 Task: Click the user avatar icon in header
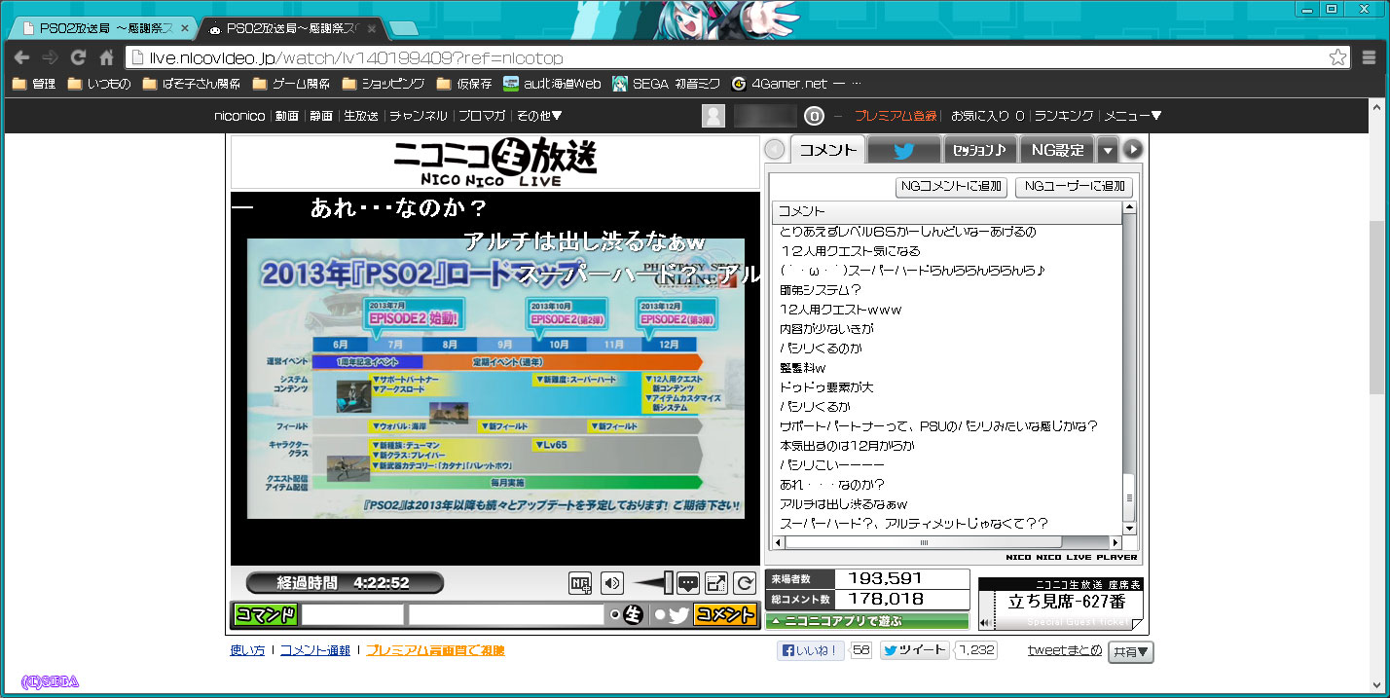(x=713, y=116)
